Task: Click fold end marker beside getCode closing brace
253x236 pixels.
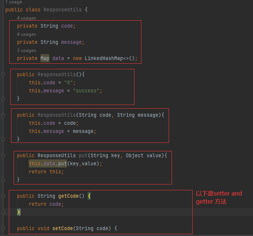Action: coord(3,212)
